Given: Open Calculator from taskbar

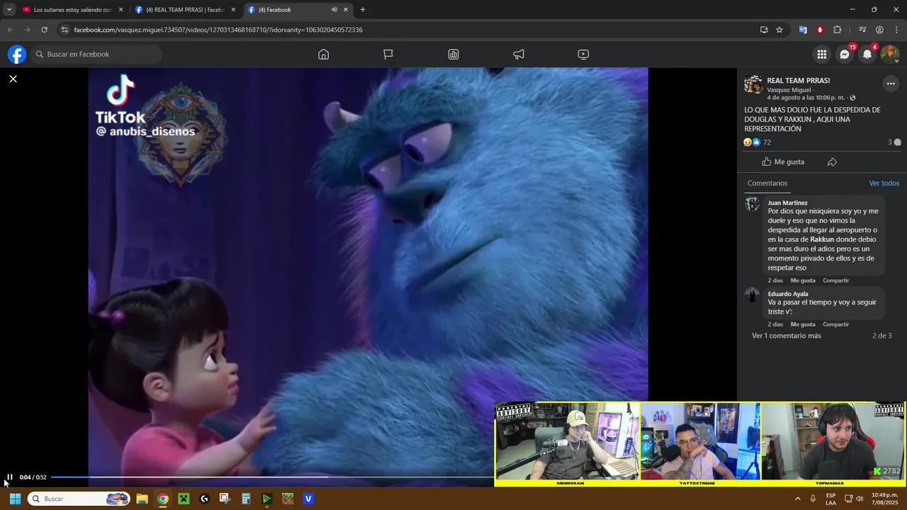Looking at the screenshot, I should click(246, 499).
